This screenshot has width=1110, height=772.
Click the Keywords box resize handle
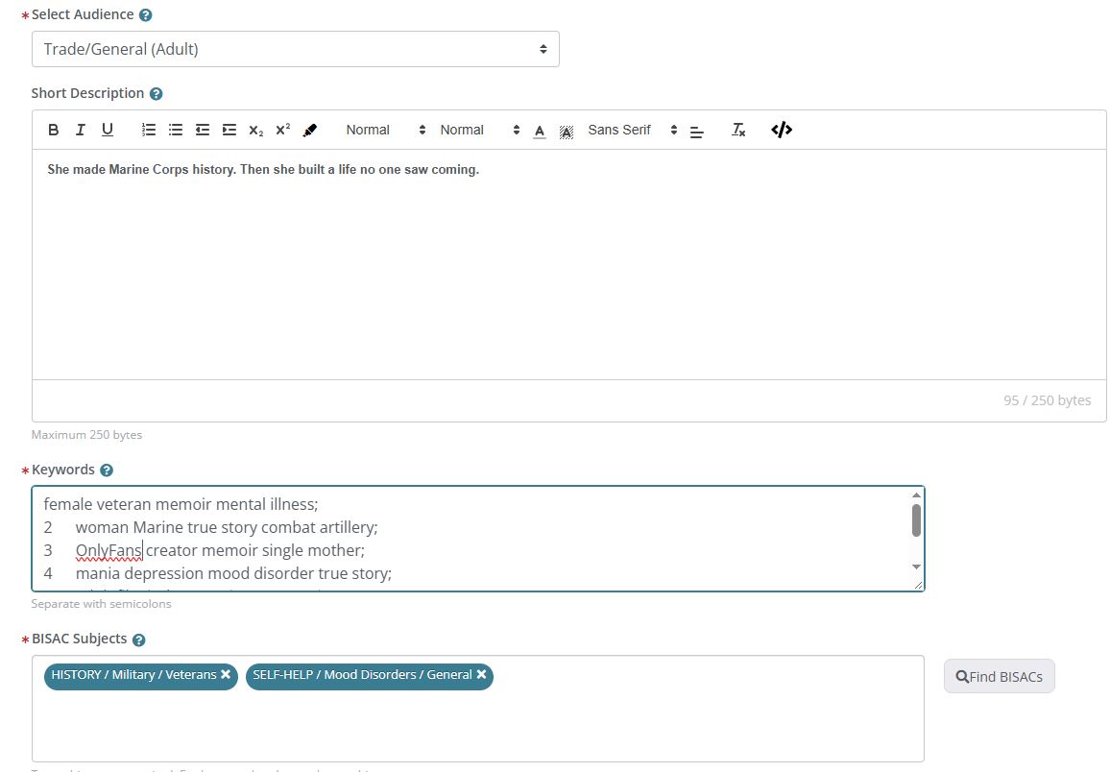pyautogui.click(x=918, y=585)
